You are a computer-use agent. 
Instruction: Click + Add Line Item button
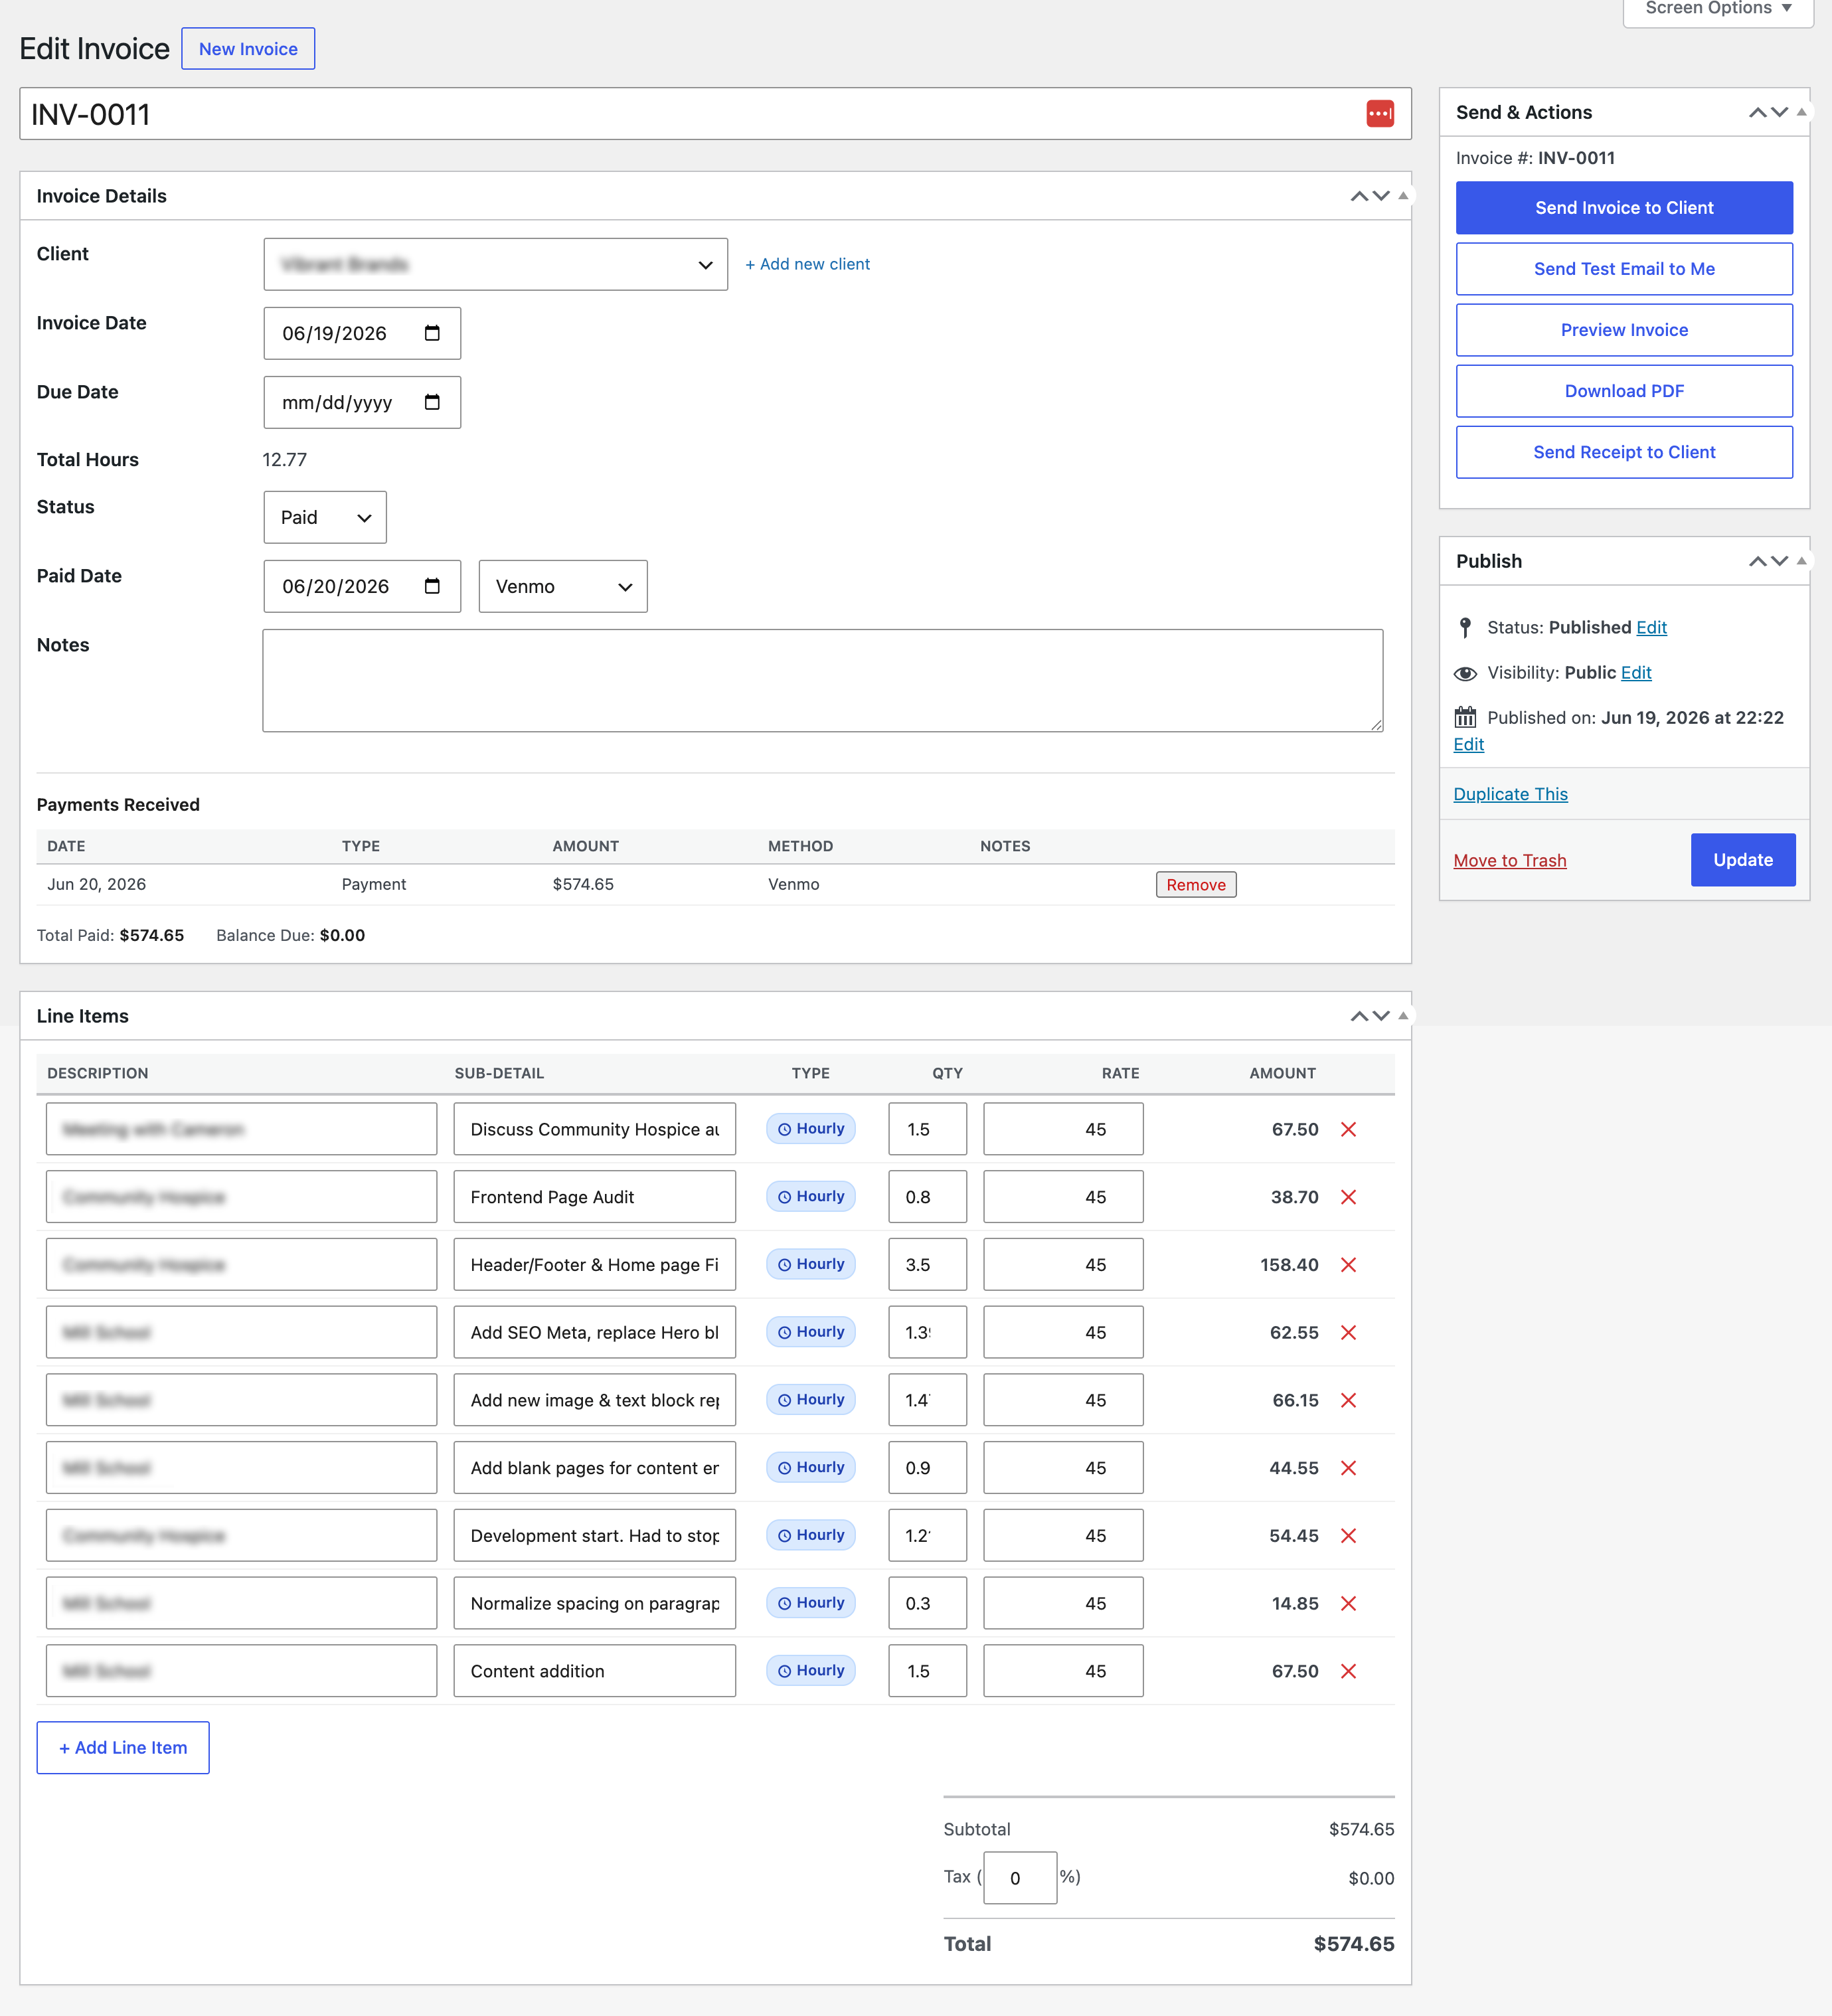click(x=123, y=1748)
